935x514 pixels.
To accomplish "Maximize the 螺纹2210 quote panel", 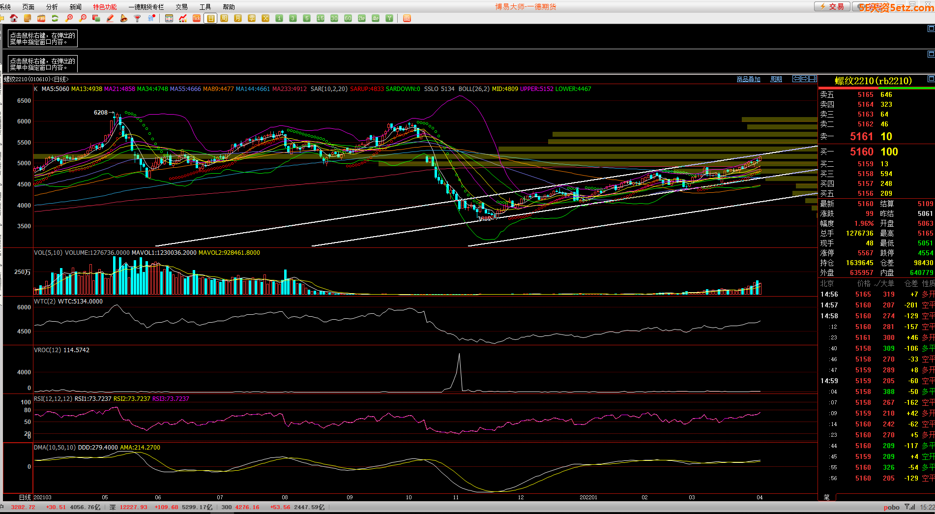I will tap(931, 79).
